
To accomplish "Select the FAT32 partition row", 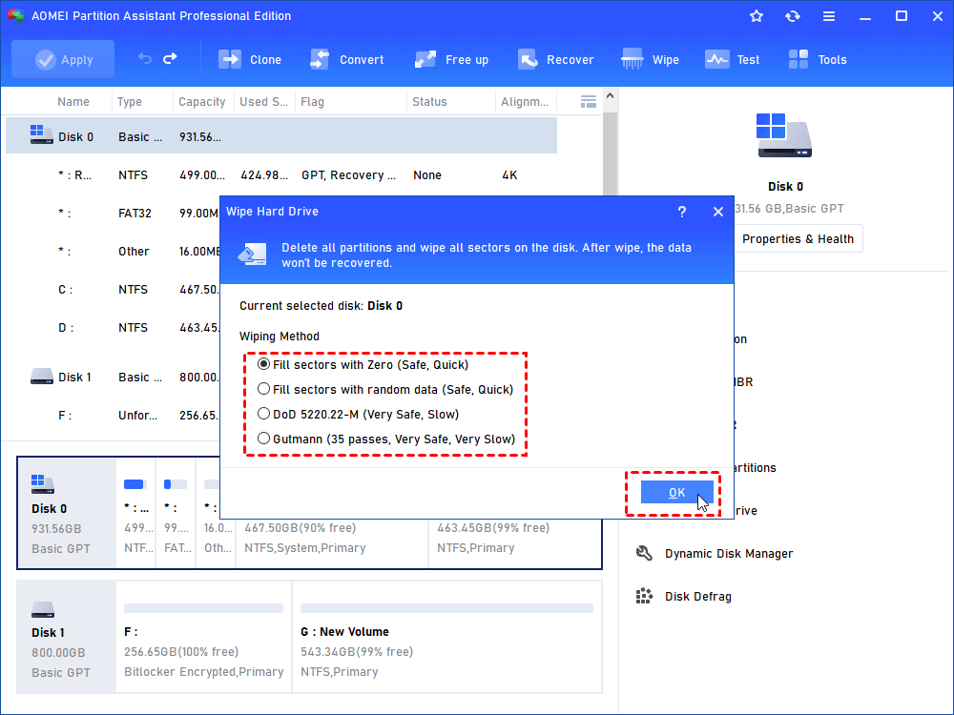I will 114,213.
